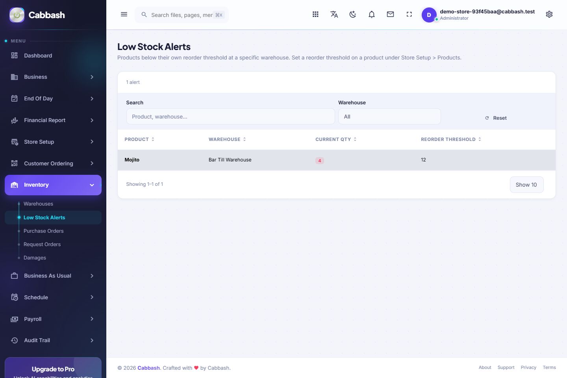Expand the Business menu
This screenshot has height=378, width=567.
point(53,77)
